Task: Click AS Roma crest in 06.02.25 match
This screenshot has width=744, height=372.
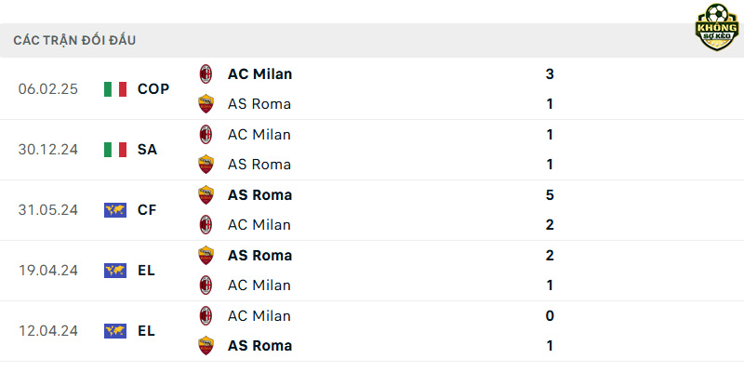Action: 206,104
